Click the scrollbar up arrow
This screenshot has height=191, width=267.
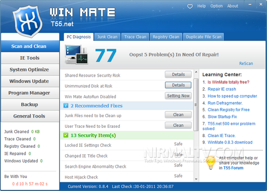[x=196, y=72]
